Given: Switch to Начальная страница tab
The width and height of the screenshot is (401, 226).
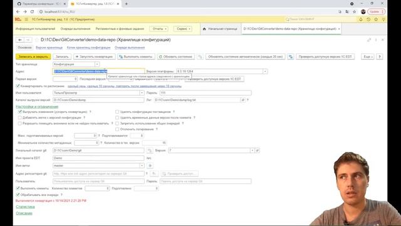Looking at the screenshot, I should tap(220, 29).
